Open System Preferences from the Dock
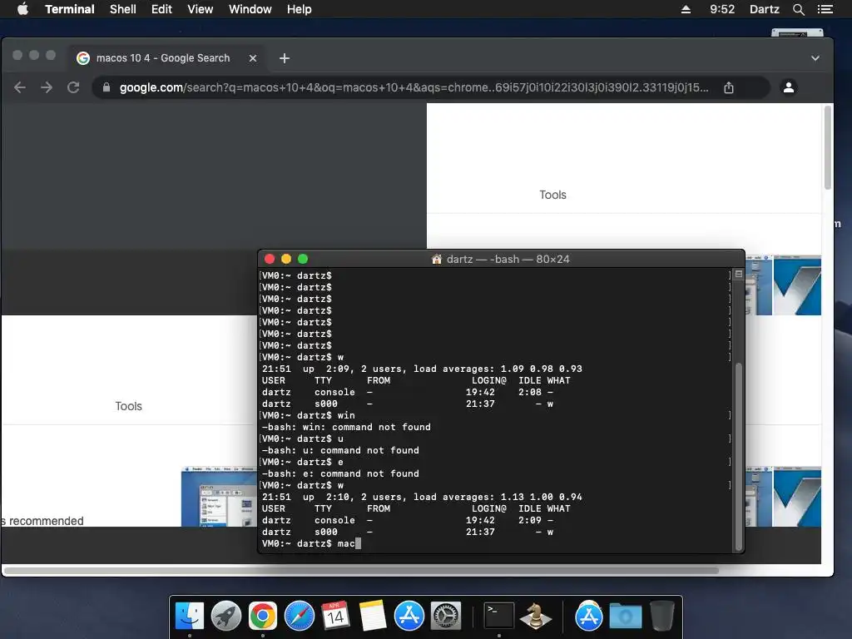852x639 pixels. click(446, 617)
